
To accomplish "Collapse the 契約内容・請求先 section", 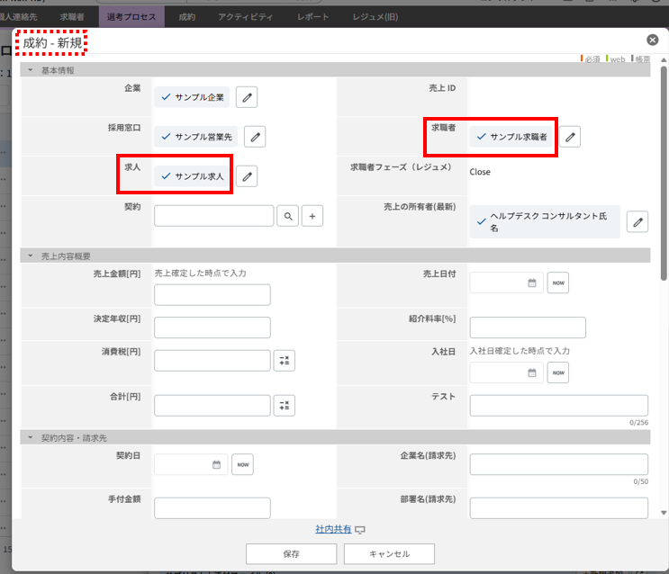I will (x=30, y=438).
